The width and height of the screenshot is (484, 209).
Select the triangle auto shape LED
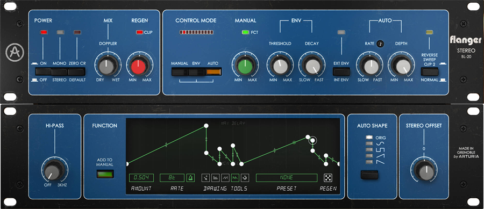coord(369,156)
